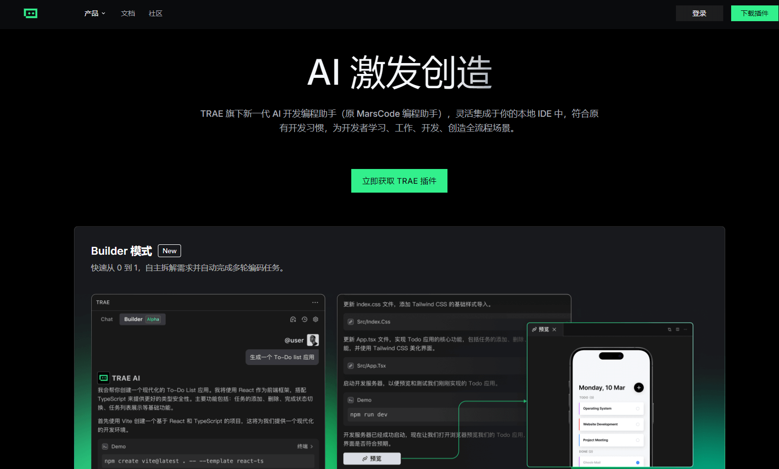Click the TRAE AI robot icon

point(104,378)
